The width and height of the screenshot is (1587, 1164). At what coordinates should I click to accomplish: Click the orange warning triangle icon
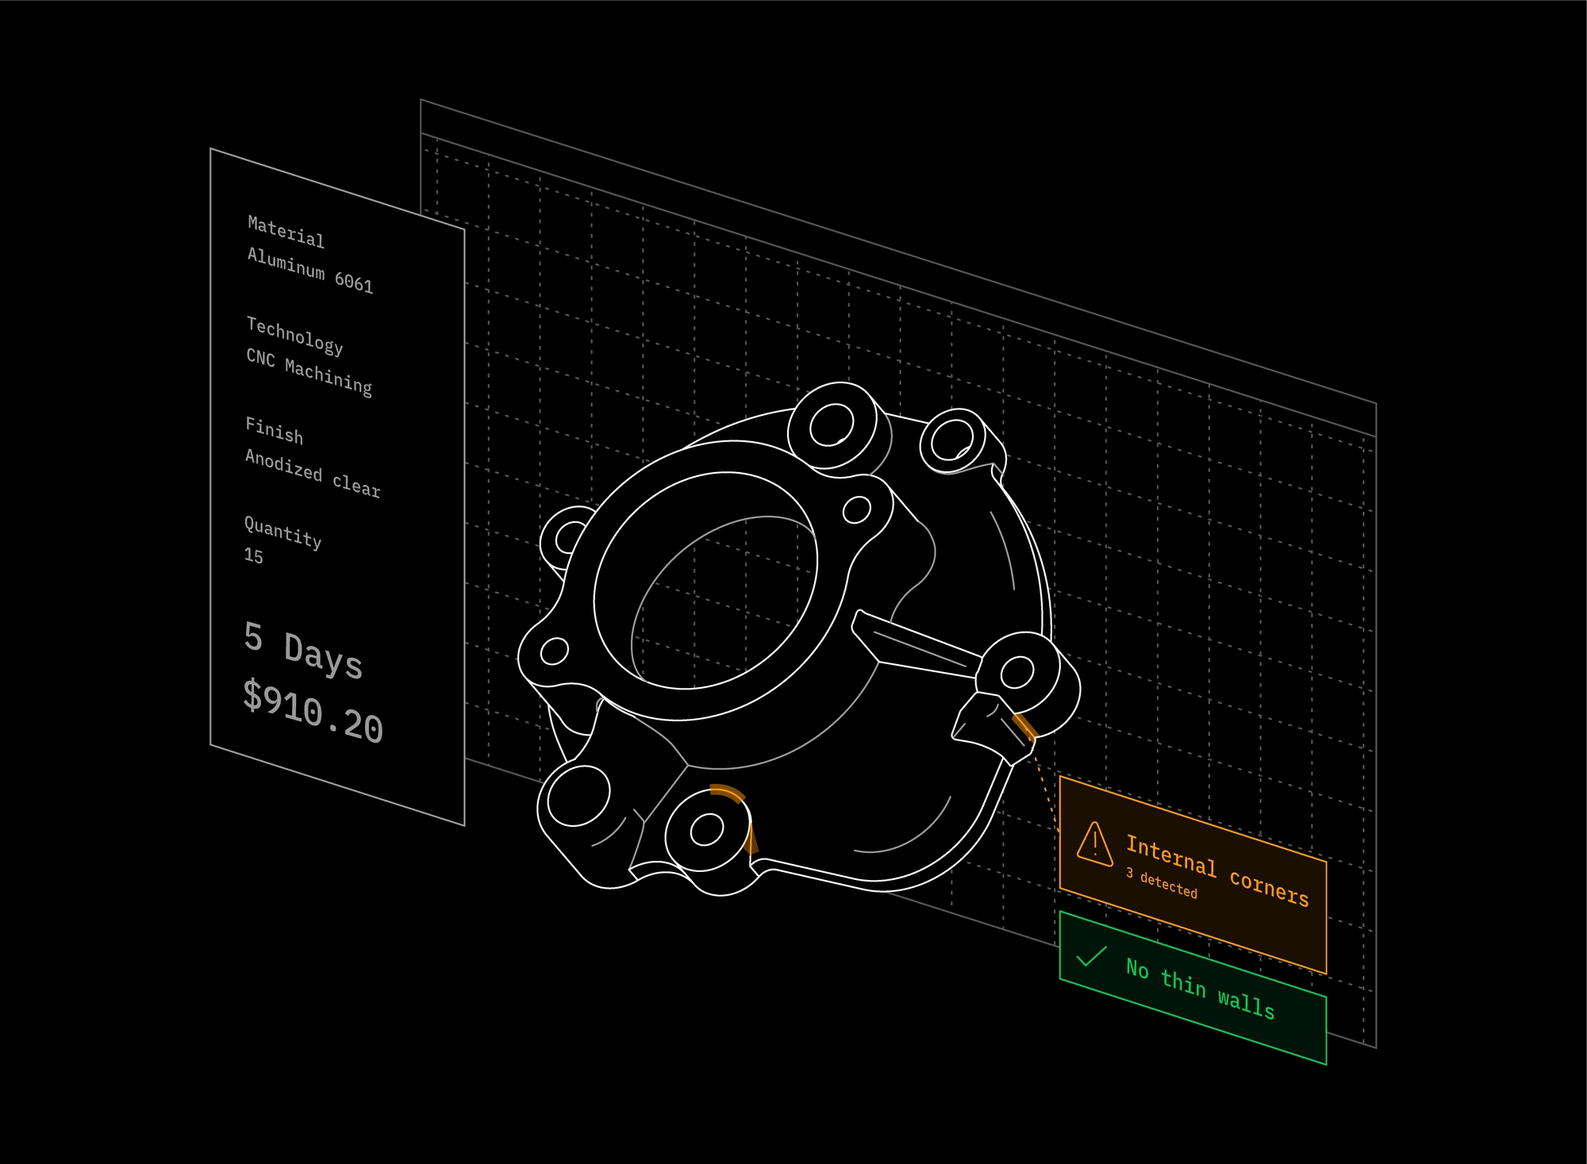point(1095,844)
